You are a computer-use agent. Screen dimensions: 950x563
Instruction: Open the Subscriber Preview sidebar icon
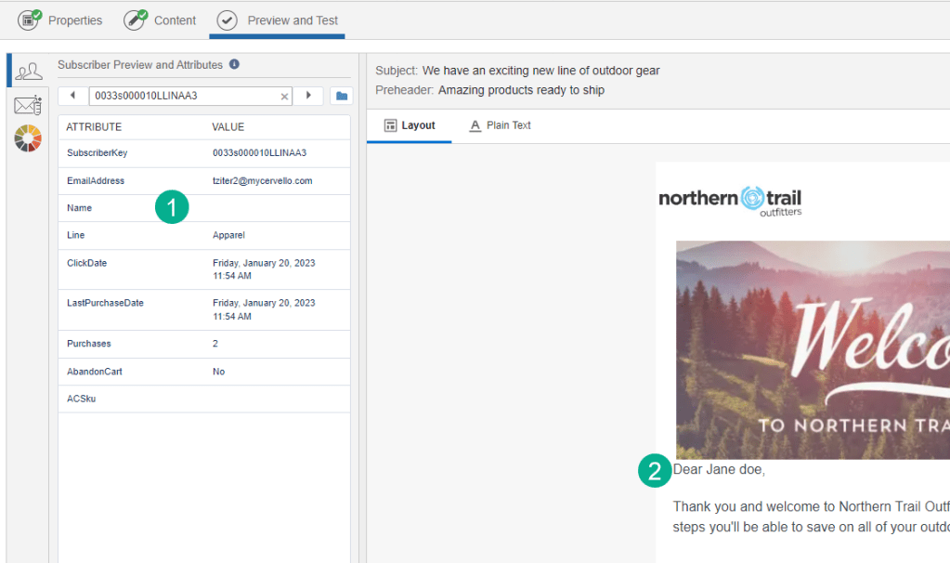[28, 72]
